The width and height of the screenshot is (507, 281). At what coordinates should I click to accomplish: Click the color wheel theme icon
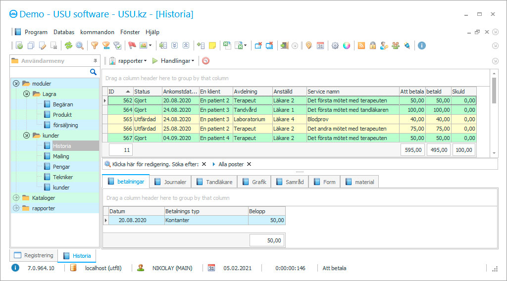347,46
